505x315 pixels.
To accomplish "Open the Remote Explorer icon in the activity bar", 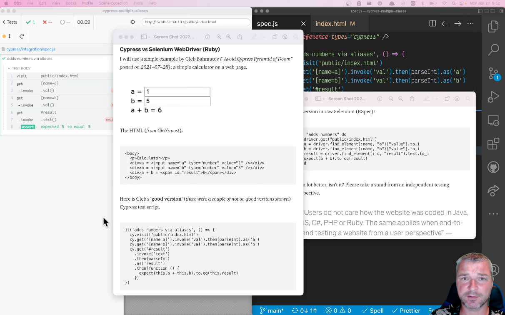I will (x=493, y=121).
